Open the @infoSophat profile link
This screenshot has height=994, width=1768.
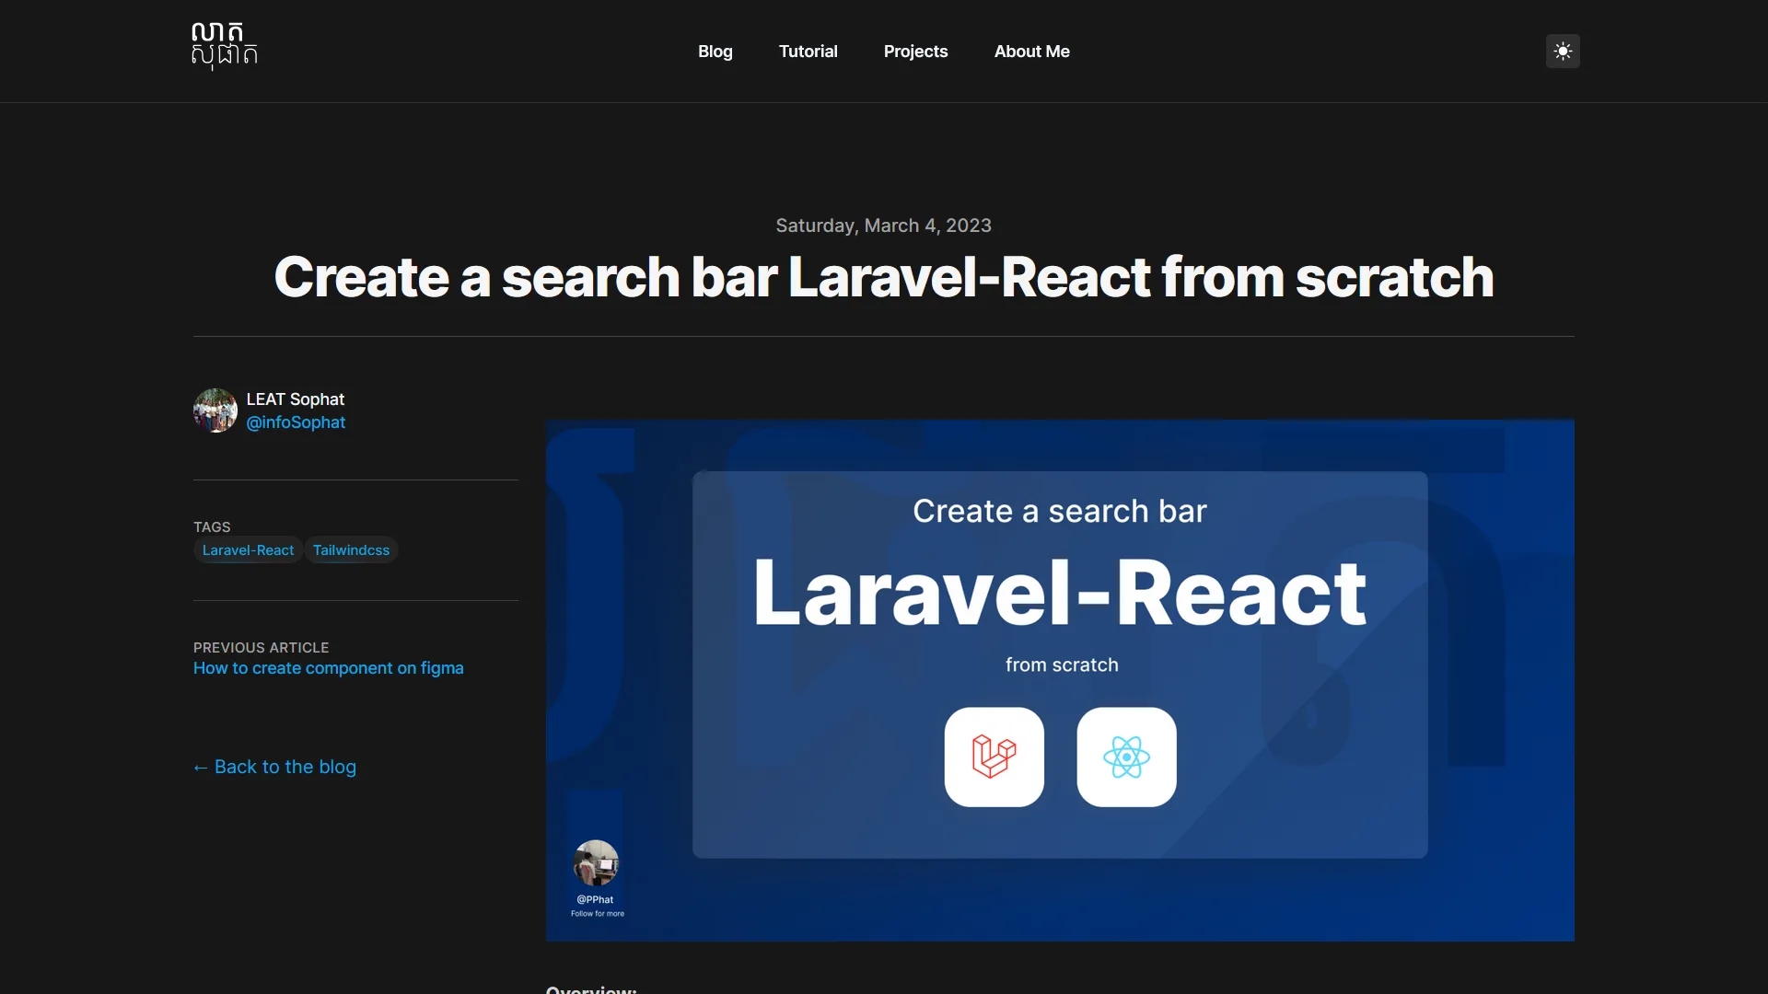click(x=296, y=422)
